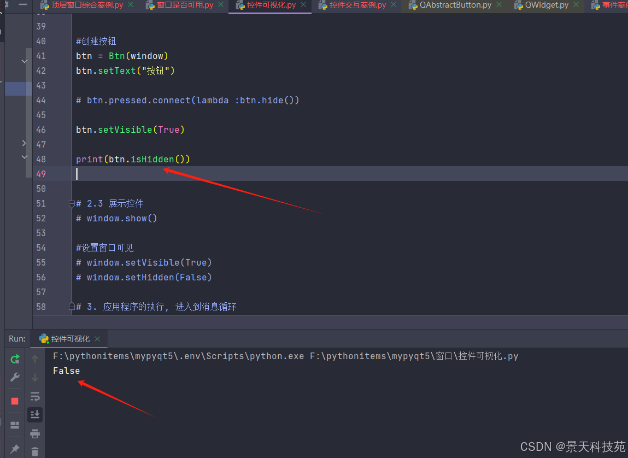Click the '# 3. 应用程序的执行' comment line

156,307
